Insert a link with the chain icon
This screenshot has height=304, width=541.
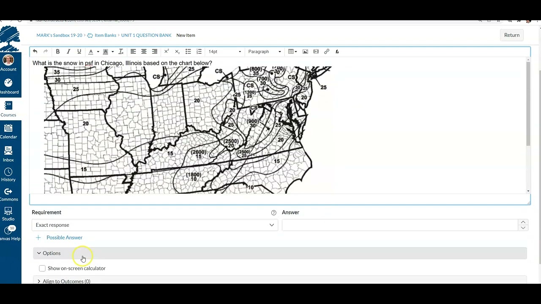[327, 52]
